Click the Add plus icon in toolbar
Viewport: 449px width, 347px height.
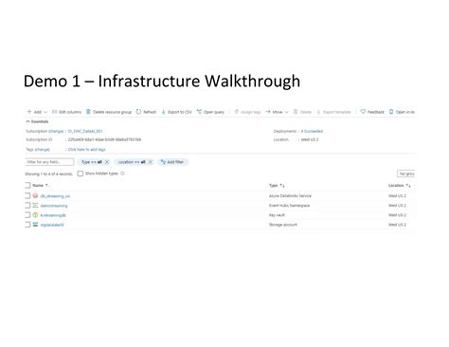[x=29, y=112]
